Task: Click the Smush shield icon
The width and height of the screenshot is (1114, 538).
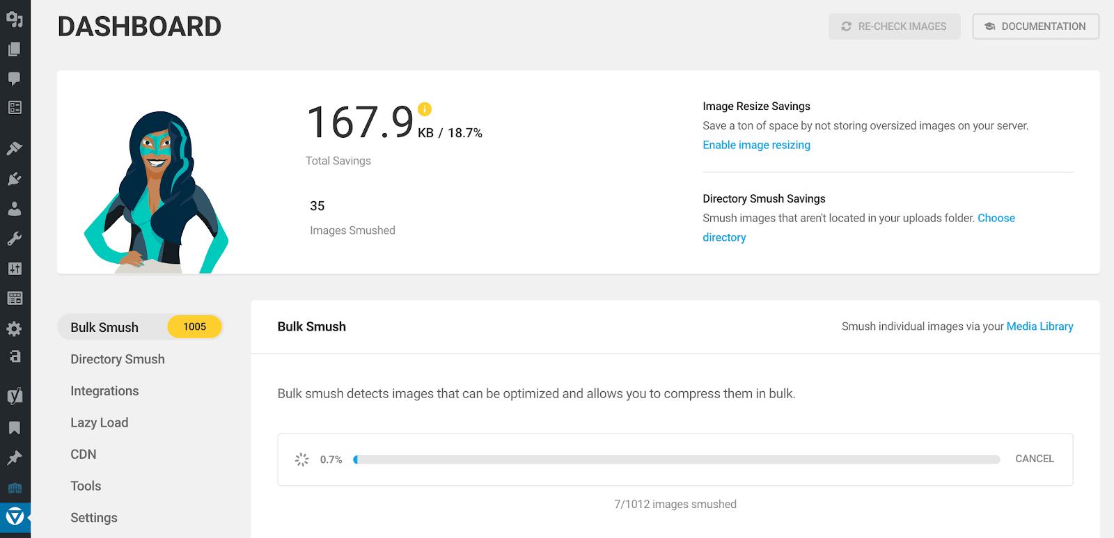Action: click(x=15, y=517)
